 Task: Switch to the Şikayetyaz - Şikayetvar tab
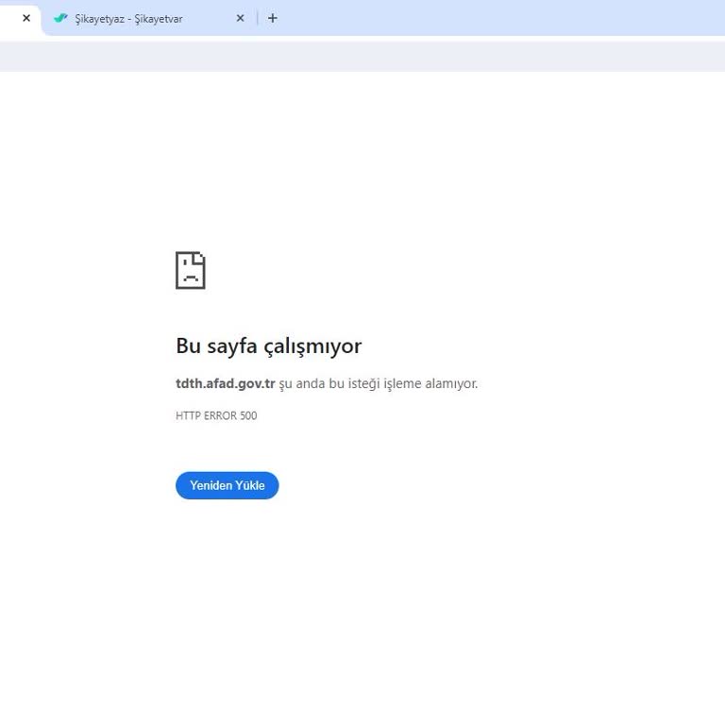point(147,19)
